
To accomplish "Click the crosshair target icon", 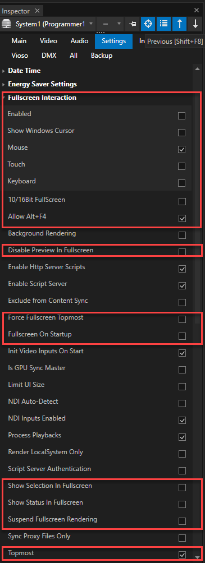I will tap(148, 24).
